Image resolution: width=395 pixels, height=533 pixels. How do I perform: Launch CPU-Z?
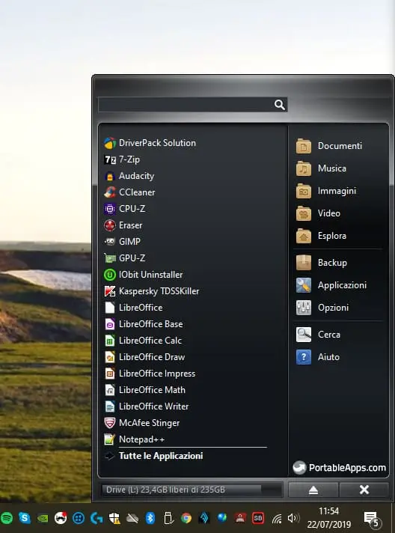point(125,209)
